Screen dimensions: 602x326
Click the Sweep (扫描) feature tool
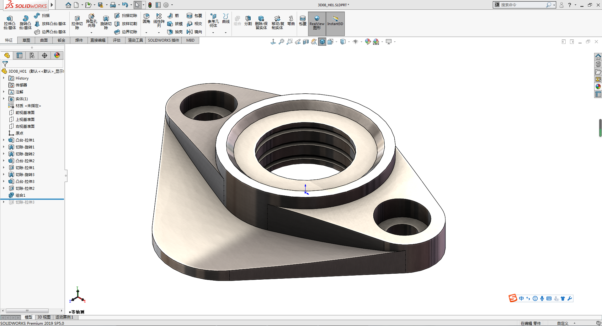[x=42, y=15]
